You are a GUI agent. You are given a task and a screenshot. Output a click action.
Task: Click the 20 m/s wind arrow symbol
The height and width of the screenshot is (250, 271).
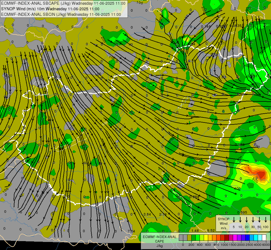[246, 219]
